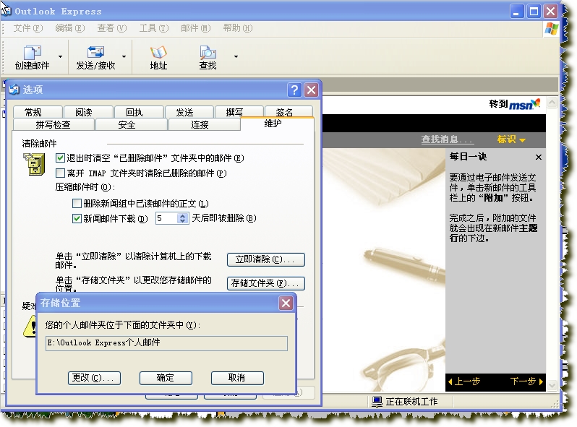577x427 pixels.
Task: Open dropdown arrow next to 发送/接收
Action: point(124,56)
